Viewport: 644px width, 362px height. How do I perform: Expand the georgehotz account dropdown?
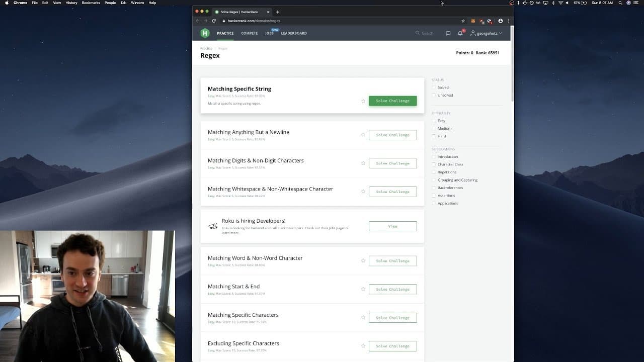486,33
